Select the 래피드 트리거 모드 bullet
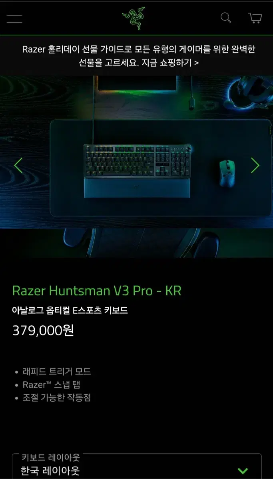 pyautogui.click(x=56, y=372)
